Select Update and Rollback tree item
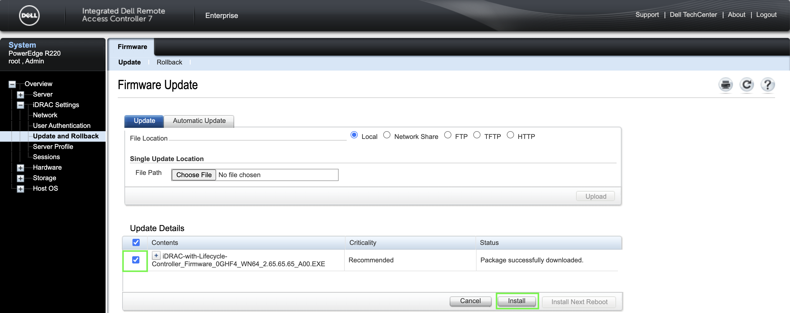 point(66,136)
